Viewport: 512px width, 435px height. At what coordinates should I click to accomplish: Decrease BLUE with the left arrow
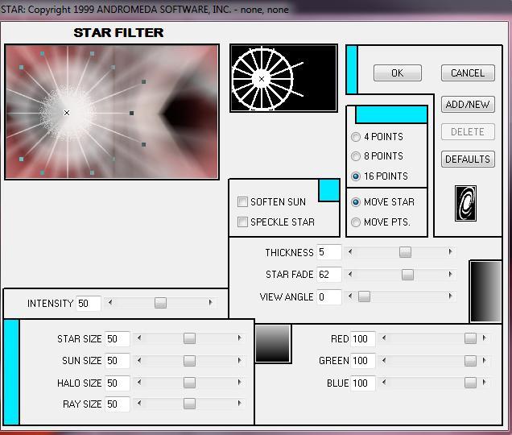pos(384,382)
